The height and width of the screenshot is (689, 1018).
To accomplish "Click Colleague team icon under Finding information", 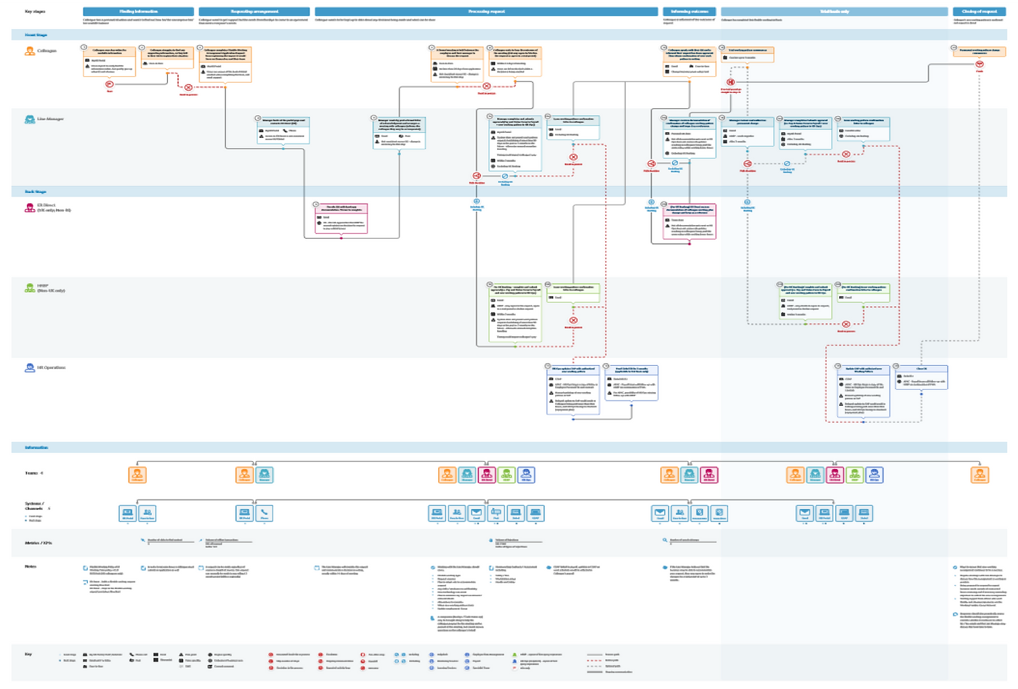I will tap(137, 475).
